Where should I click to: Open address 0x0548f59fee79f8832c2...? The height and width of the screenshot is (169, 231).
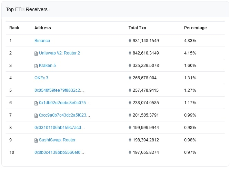point(59,90)
